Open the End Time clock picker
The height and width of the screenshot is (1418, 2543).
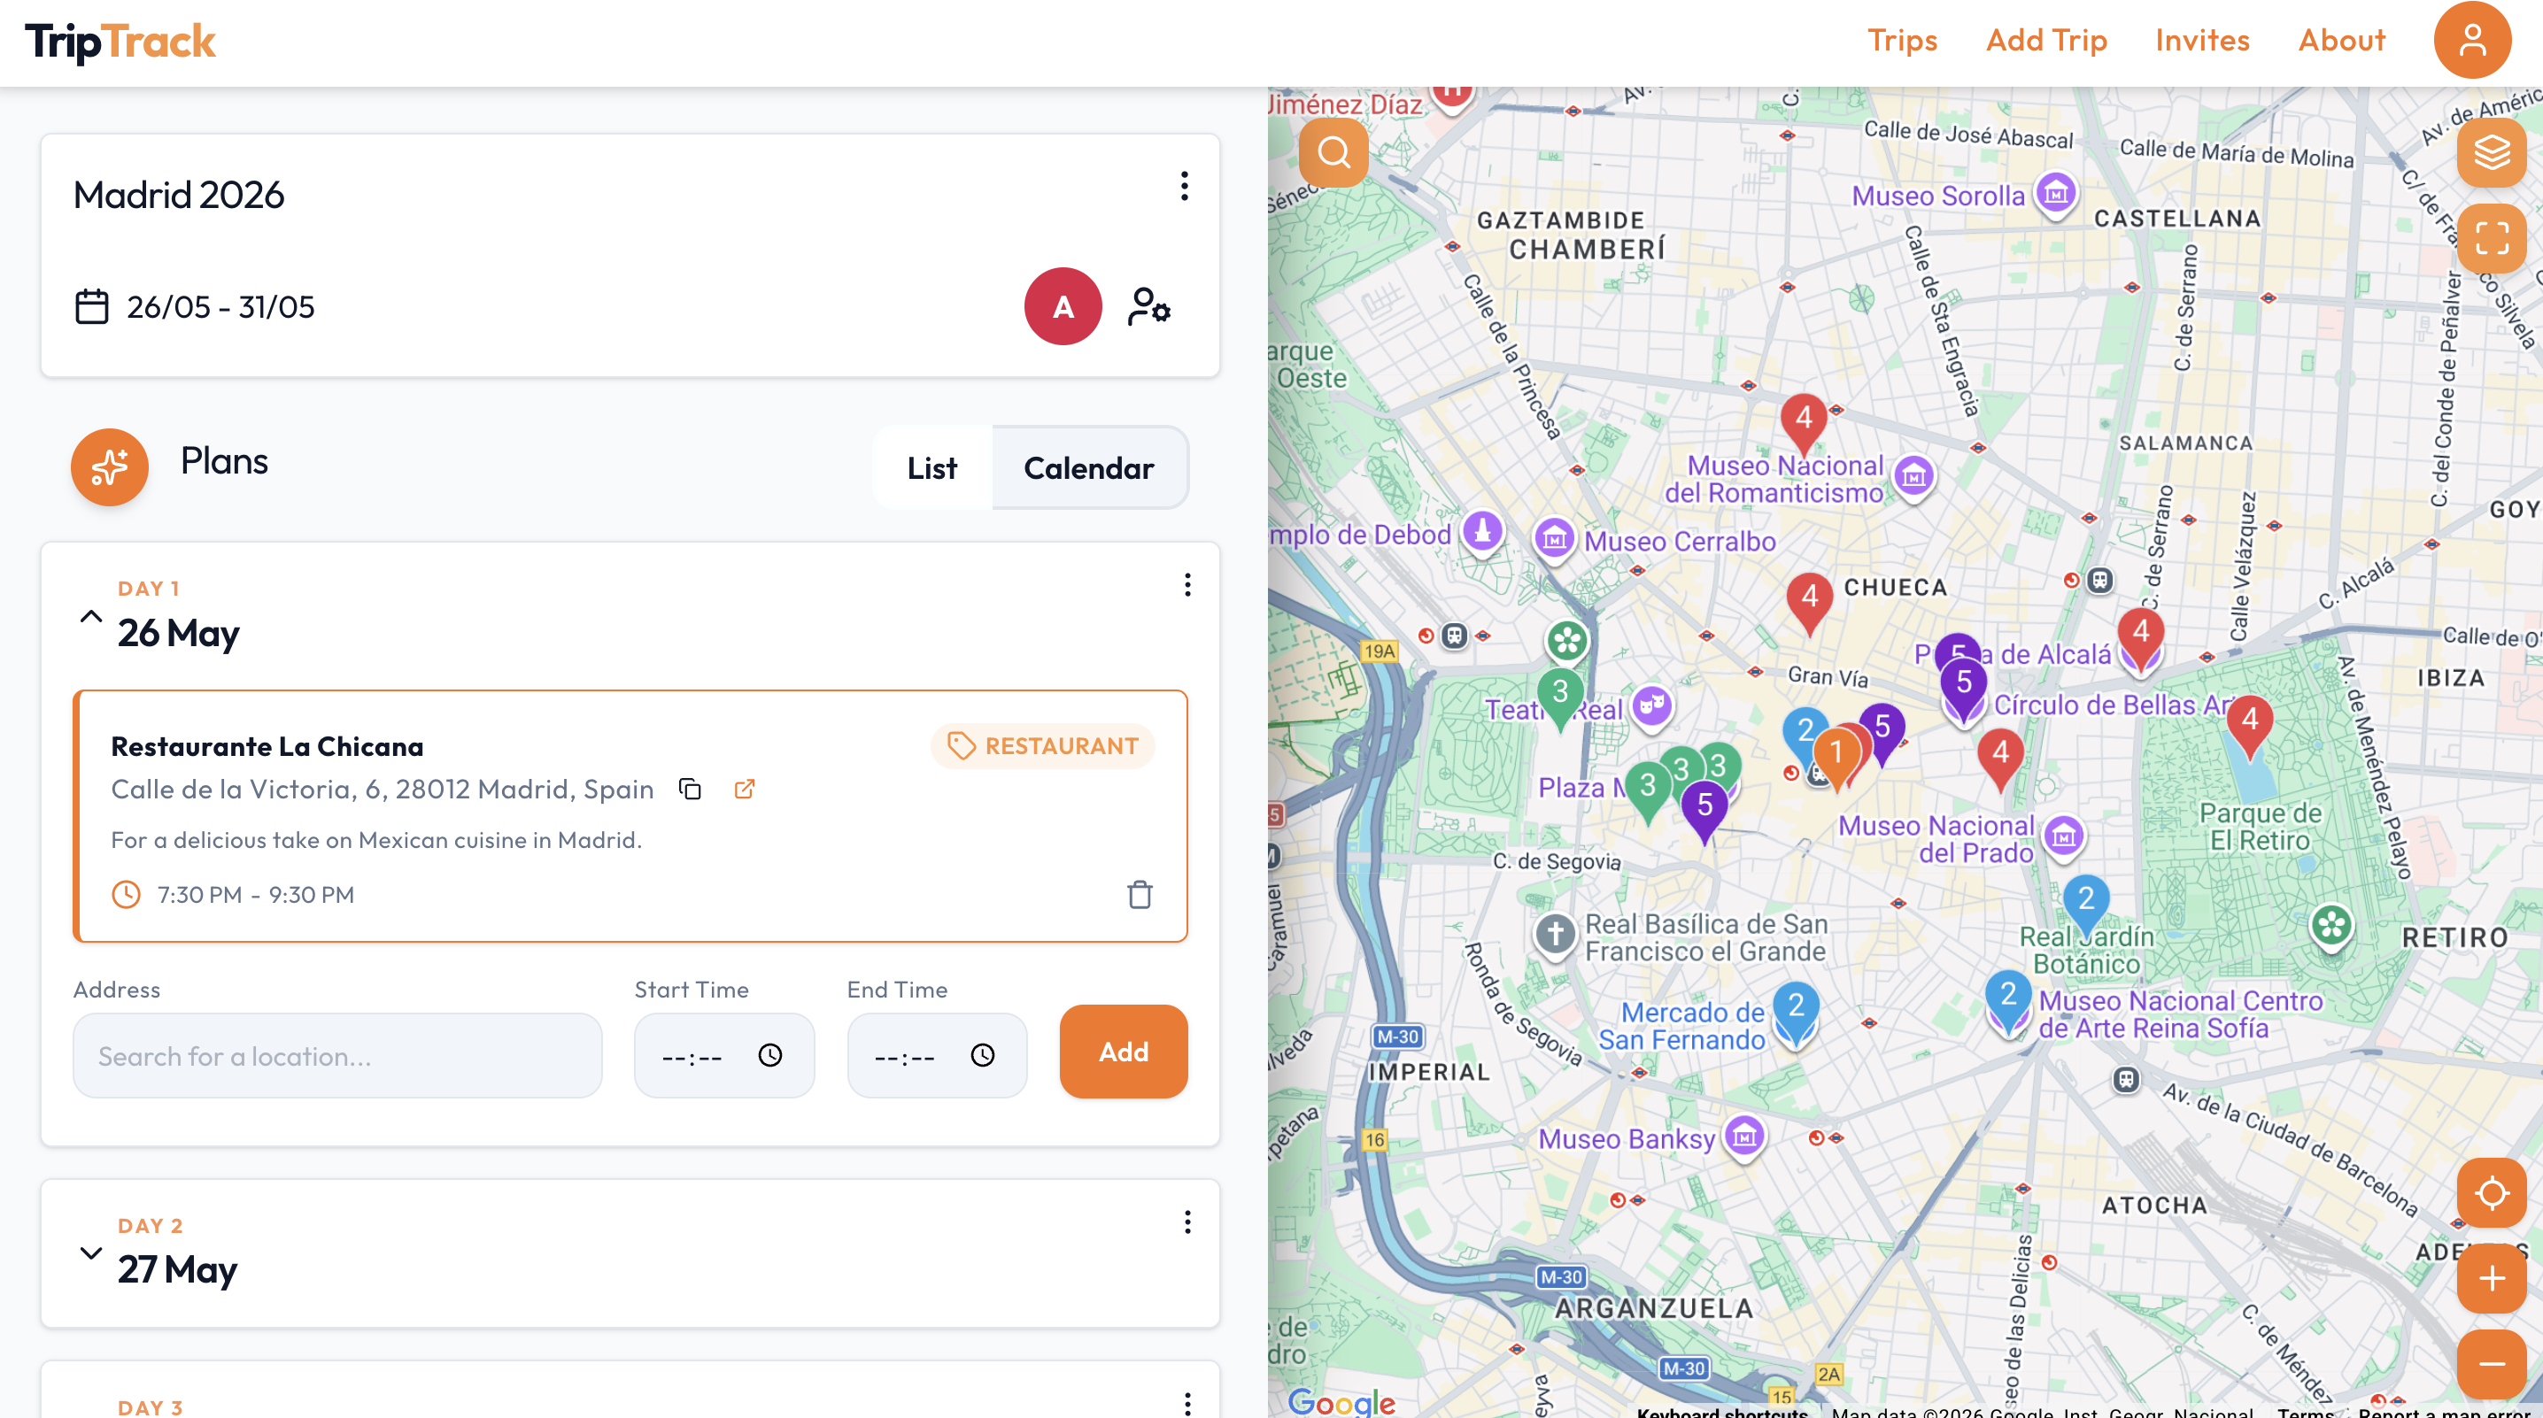982,1055
